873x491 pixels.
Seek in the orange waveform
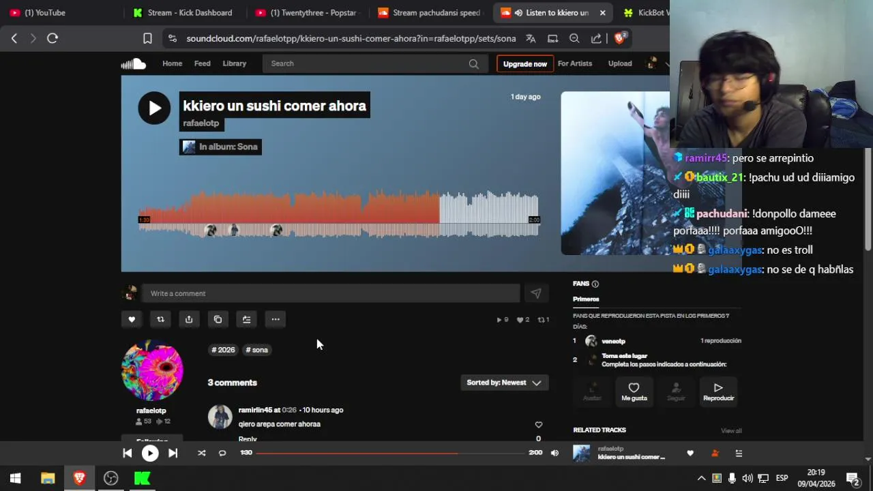click(x=289, y=207)
